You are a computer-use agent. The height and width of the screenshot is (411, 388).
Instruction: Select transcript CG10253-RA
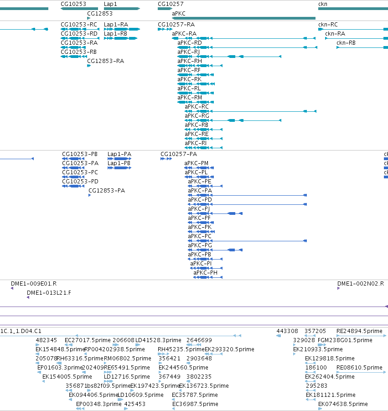[x=73, y=47]
